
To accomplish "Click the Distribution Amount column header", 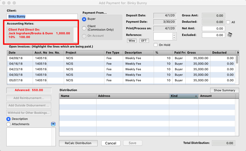I will 217,96.
